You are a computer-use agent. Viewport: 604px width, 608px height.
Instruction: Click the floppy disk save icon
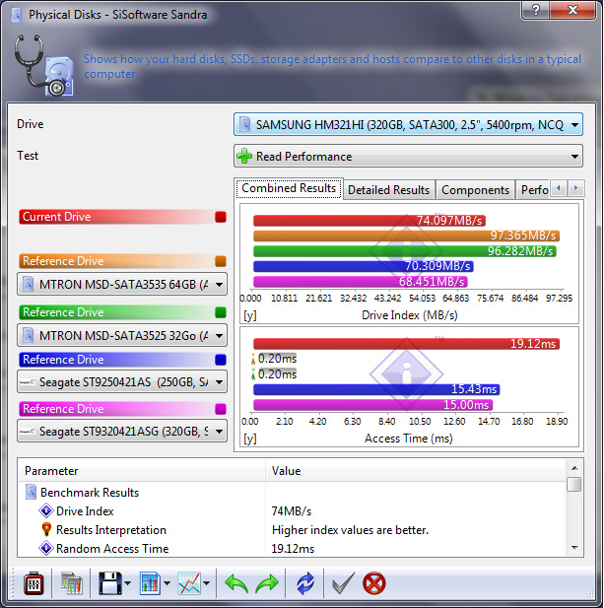click(109, 583)
